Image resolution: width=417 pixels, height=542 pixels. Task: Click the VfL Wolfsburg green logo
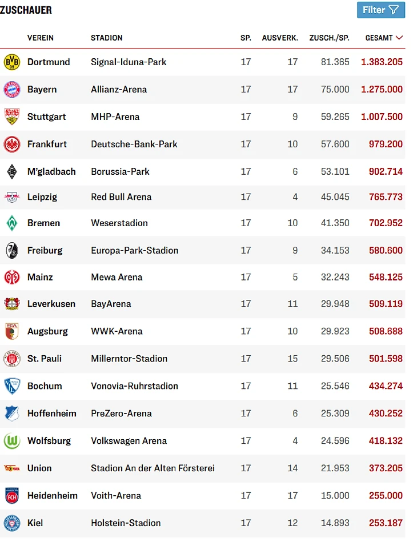coord(12,441)
